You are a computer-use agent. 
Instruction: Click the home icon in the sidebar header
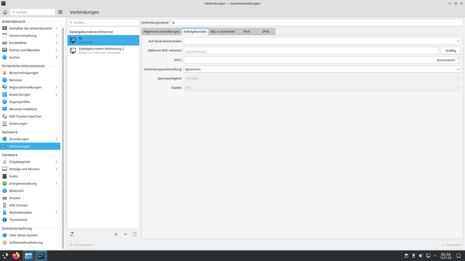5,12
